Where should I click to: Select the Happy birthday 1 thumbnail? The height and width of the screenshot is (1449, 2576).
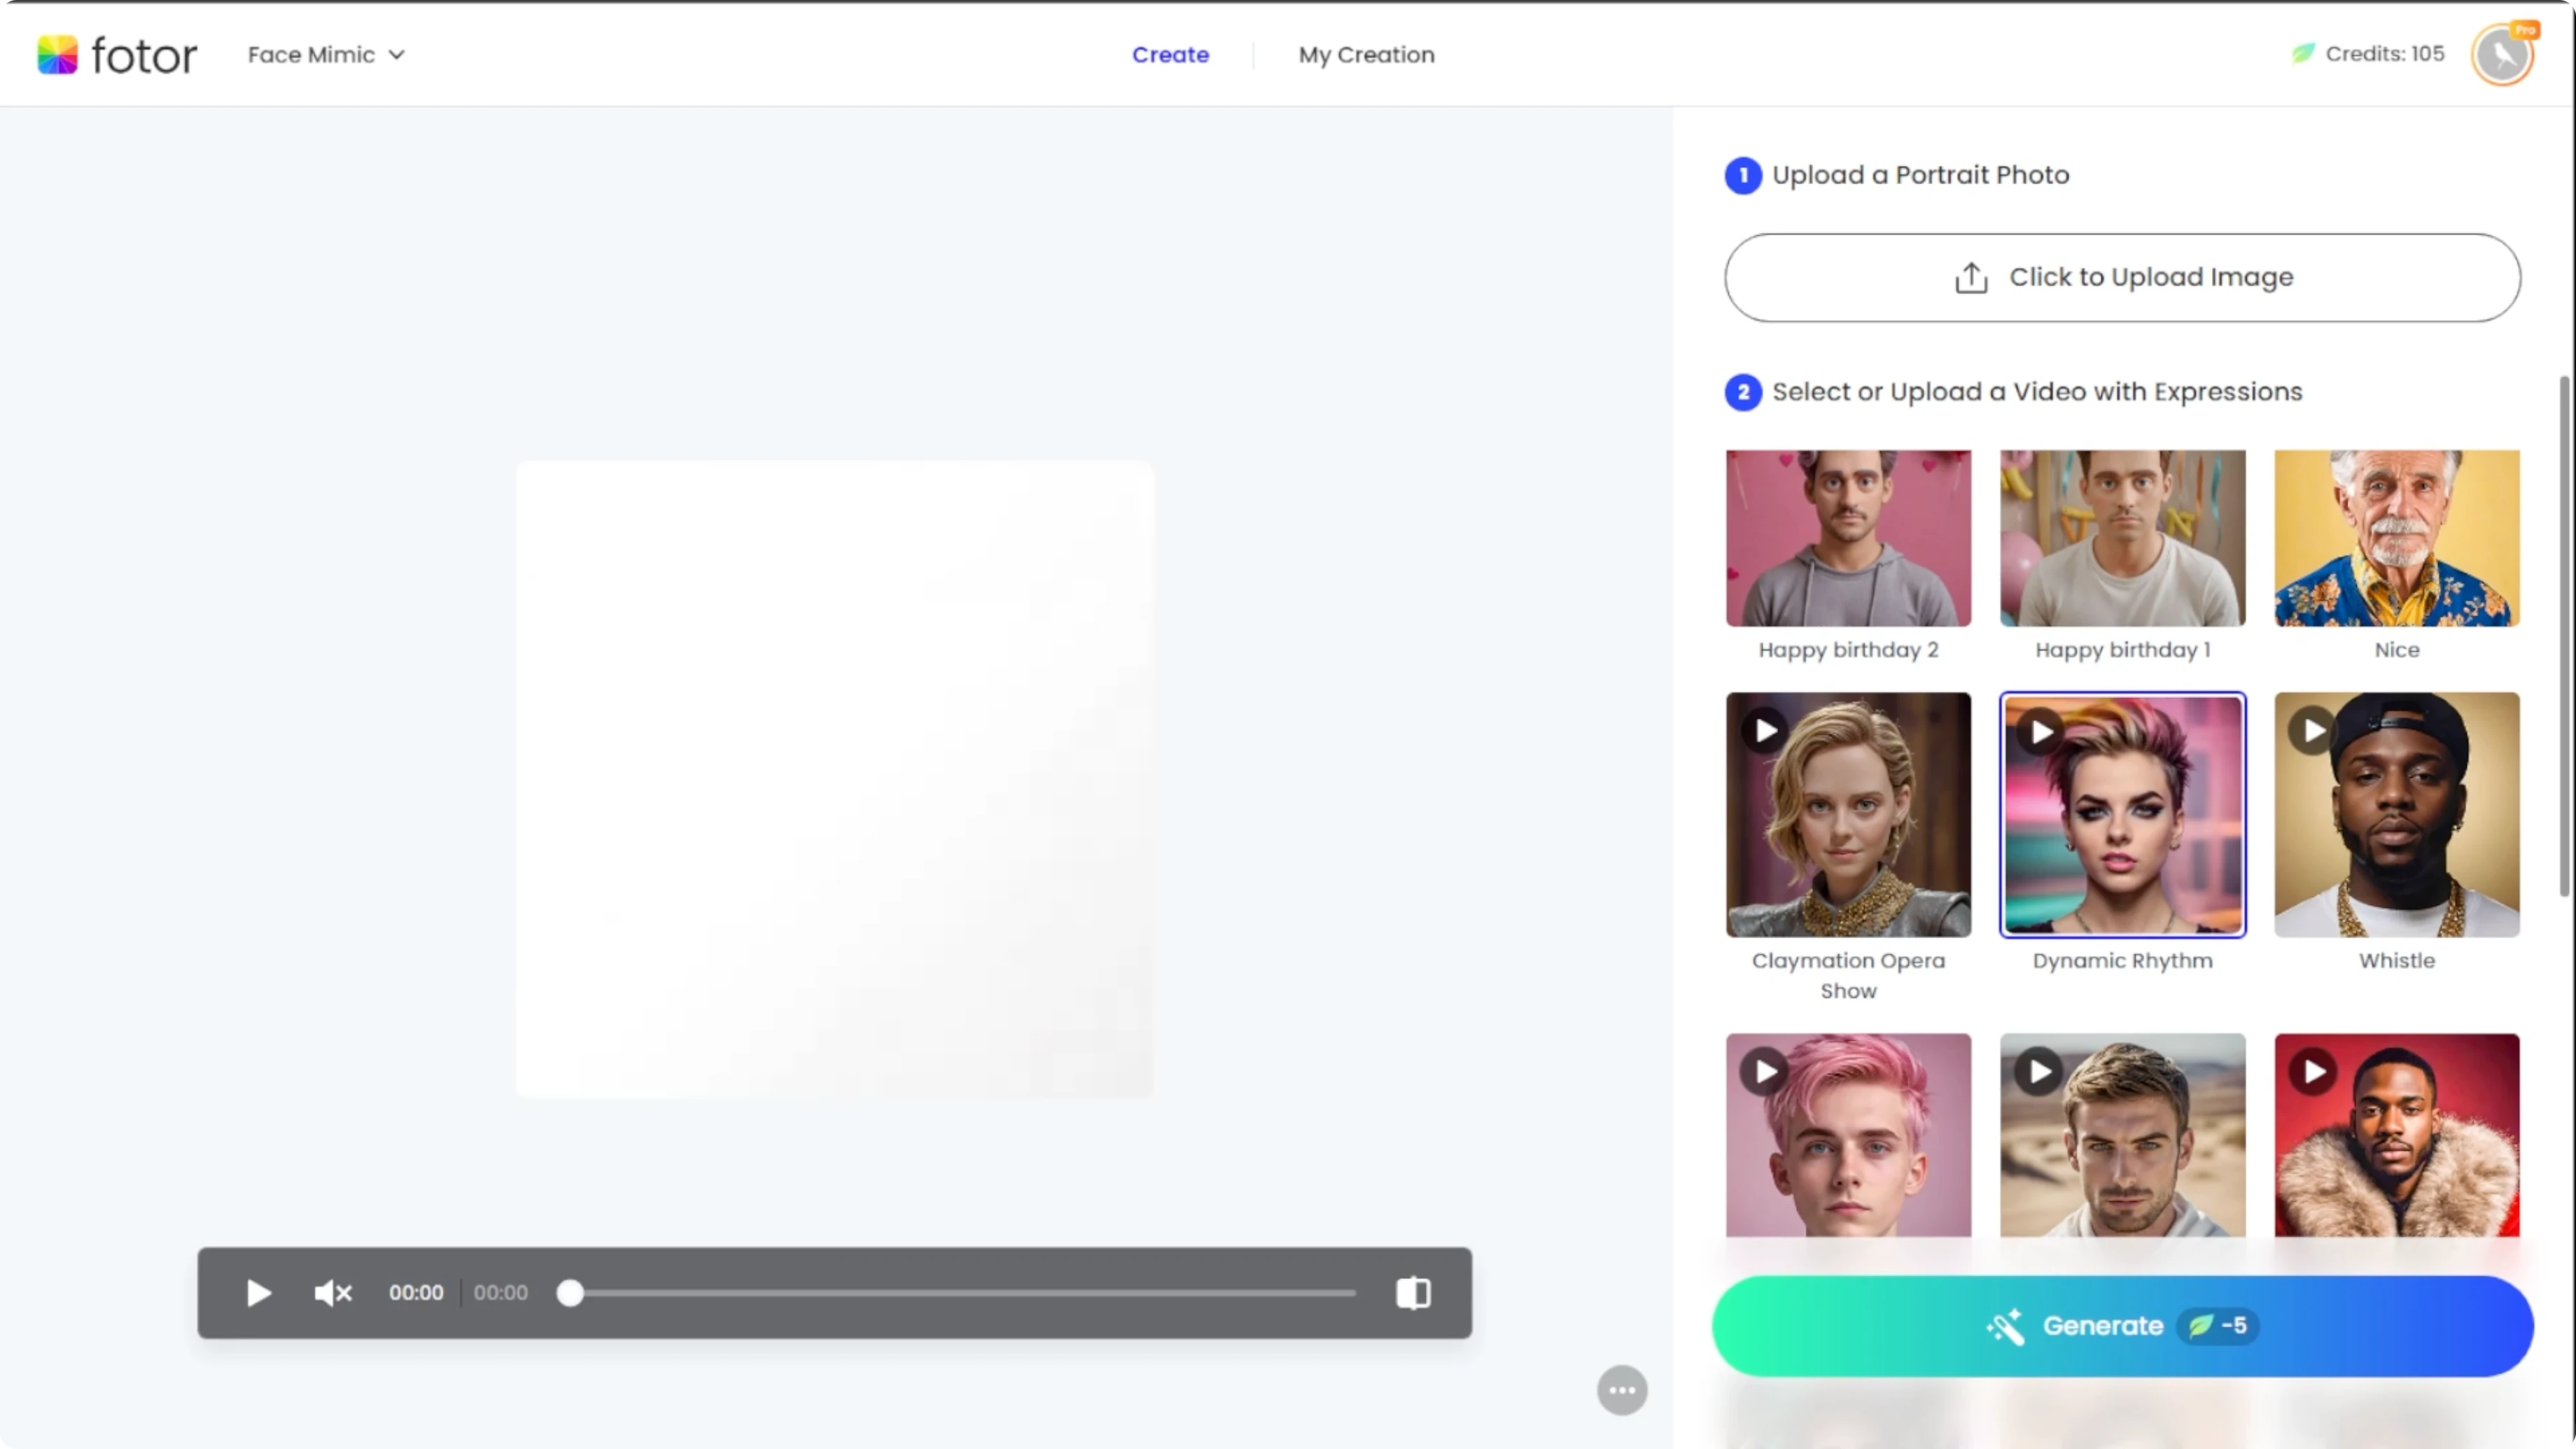point(2122,538)
